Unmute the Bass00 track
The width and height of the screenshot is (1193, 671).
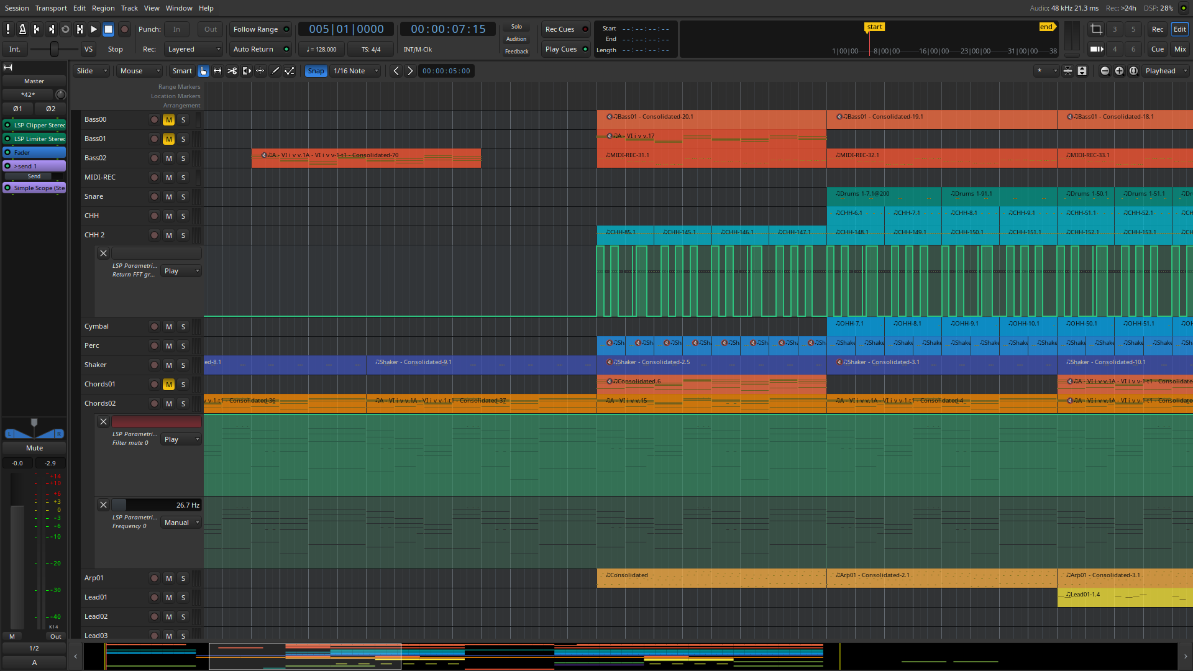click(x=168, y=120)
